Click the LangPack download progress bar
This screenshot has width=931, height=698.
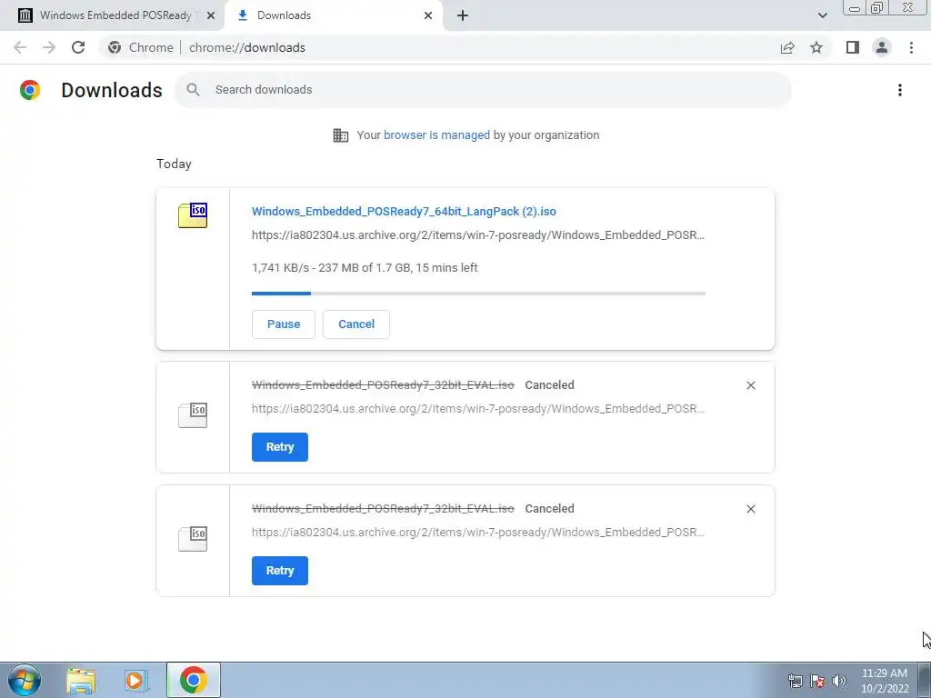[x=478, y=294]
